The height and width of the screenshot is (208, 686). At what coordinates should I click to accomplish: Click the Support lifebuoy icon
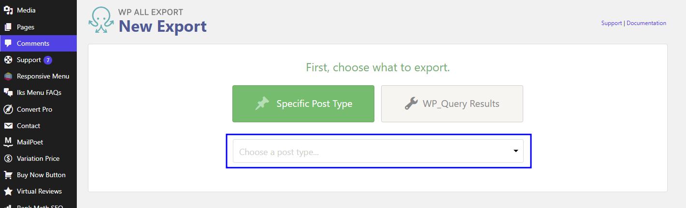pos(8,60)
